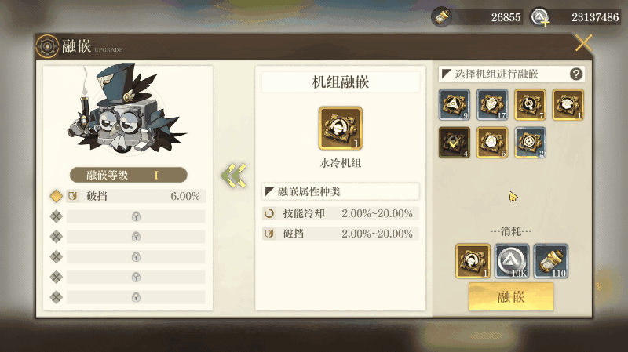Select the checked unit icon with count 4
This screenshot has height=352, width=628.
coord(455,143)
